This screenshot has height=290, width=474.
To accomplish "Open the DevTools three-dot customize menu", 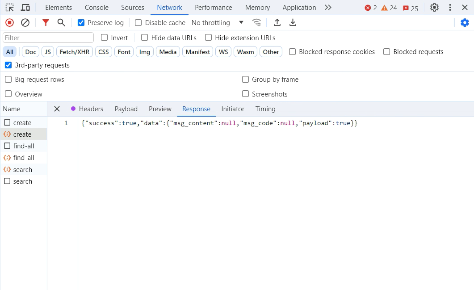I will [x=450, y=8].
